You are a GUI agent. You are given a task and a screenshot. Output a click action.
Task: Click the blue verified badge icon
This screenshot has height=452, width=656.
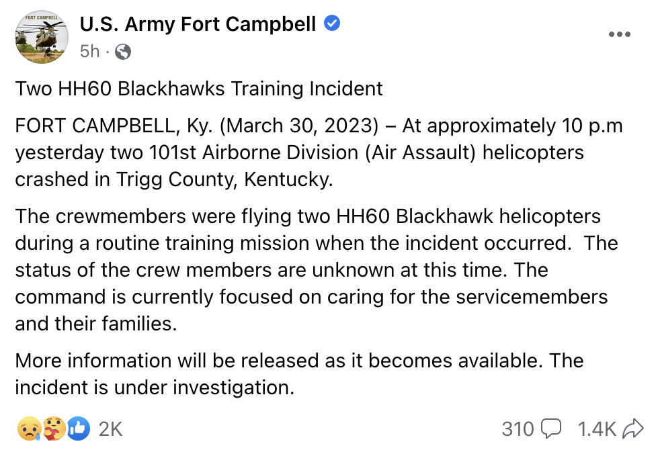[x=332, y=24]
